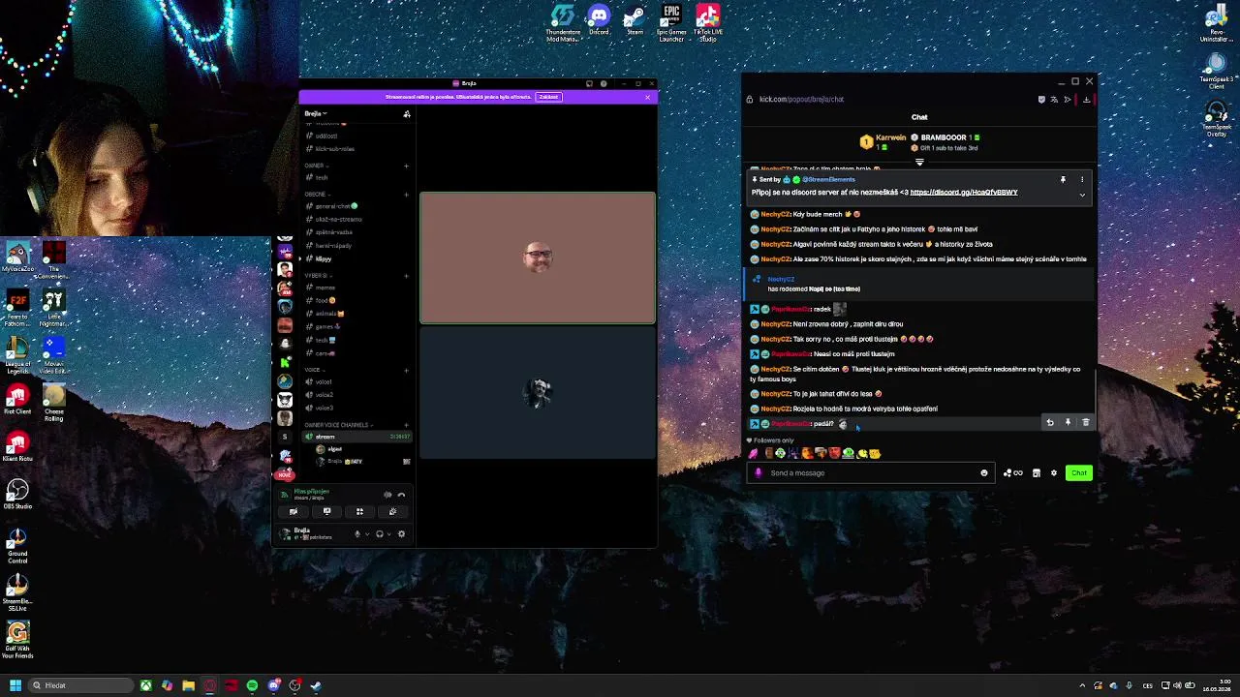This screenshot has height=697, width=1240.
Task: Open the Xbox app from the taskbar
Action: [145, 685]
